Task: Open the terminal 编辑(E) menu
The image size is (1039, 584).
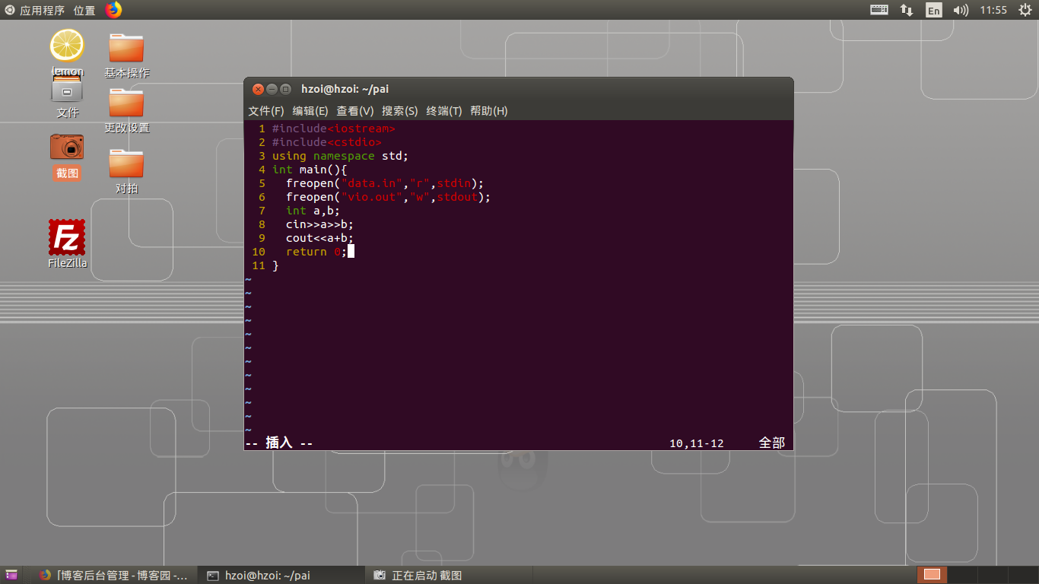Action: (x=310, y=111)
